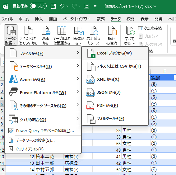Expand クエリの結合(Q) submenu arrow
Viewport: 176px width, 175px height.
click(78, 119)
